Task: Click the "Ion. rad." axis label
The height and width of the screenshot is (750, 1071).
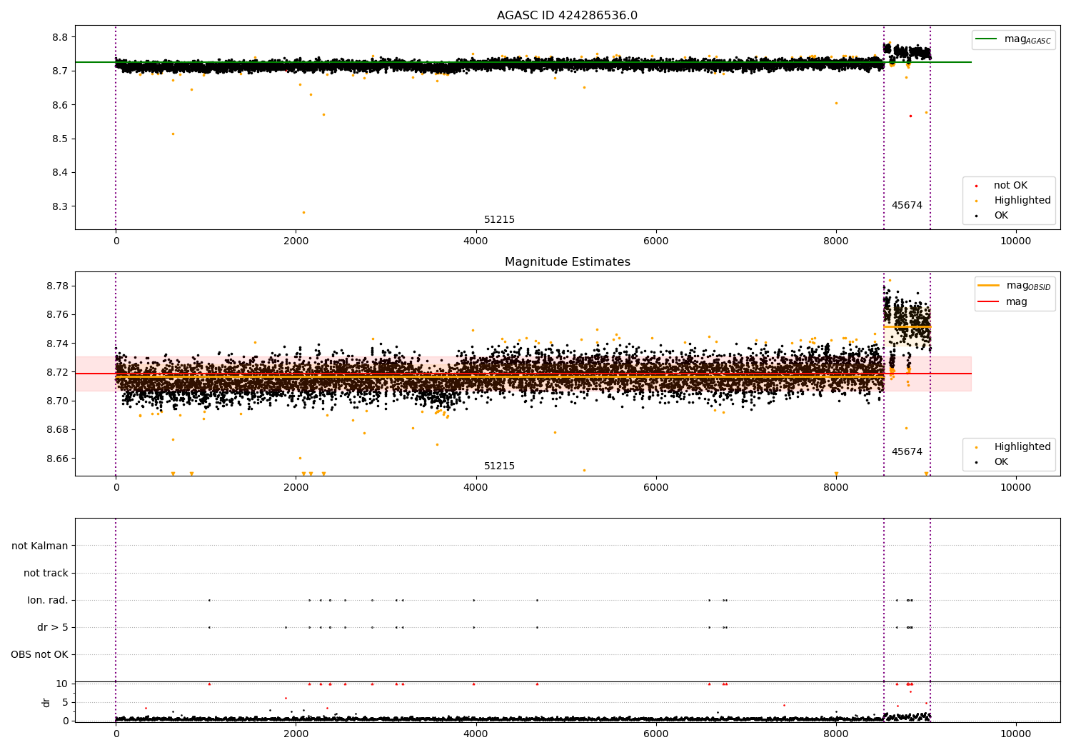Action: pyautogui.click(x=48, y=600)
